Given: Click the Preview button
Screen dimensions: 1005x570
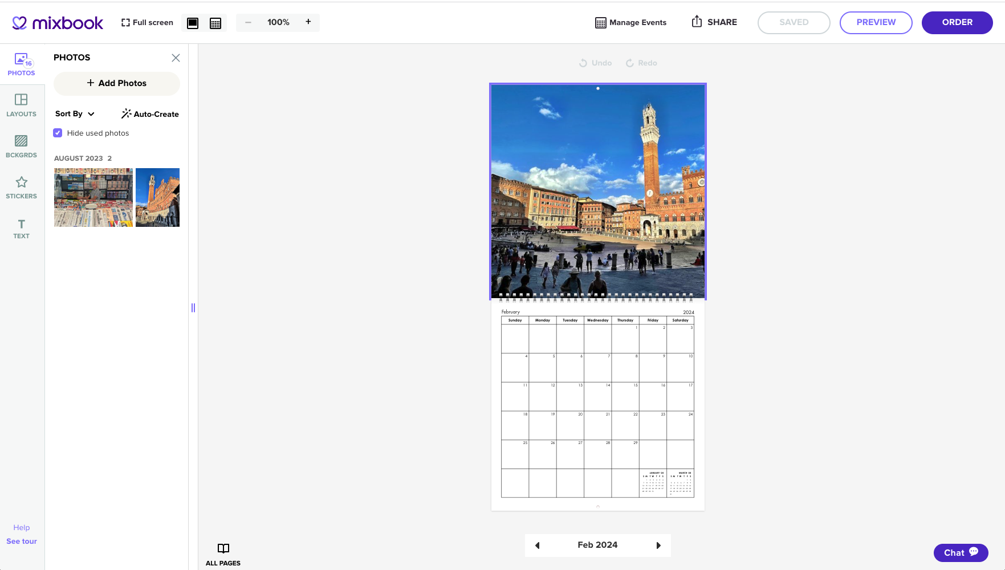Looking at the screenshot, I should (876, 23).
